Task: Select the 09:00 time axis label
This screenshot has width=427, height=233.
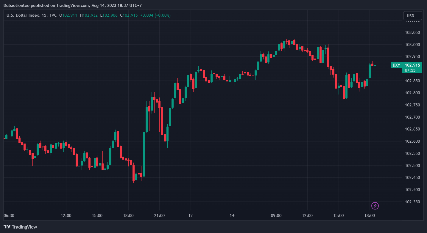Action: coord(276,215)
